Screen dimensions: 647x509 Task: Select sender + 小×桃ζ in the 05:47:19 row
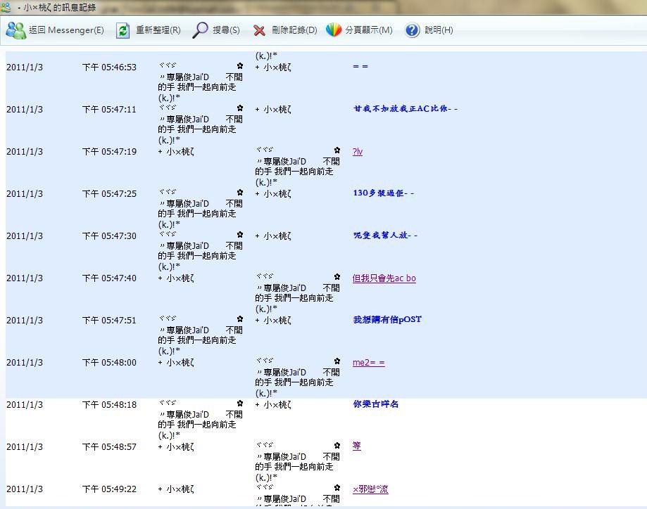point(176,152)
